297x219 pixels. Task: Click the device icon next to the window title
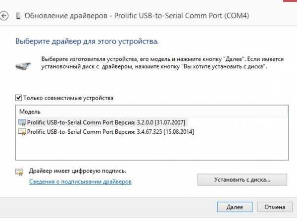(19, 16)
